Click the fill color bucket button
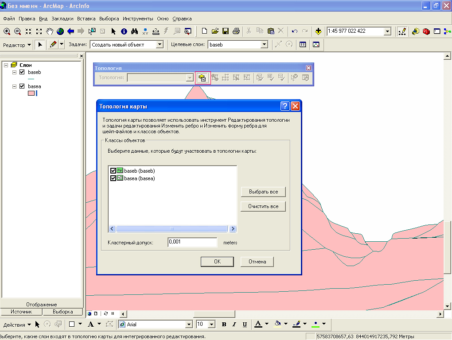This screenshot has height=340, width=452. pos(277,325)
